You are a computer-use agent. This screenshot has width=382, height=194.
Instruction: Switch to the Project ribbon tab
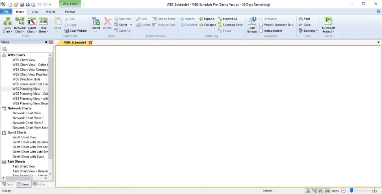pos(50,12)
